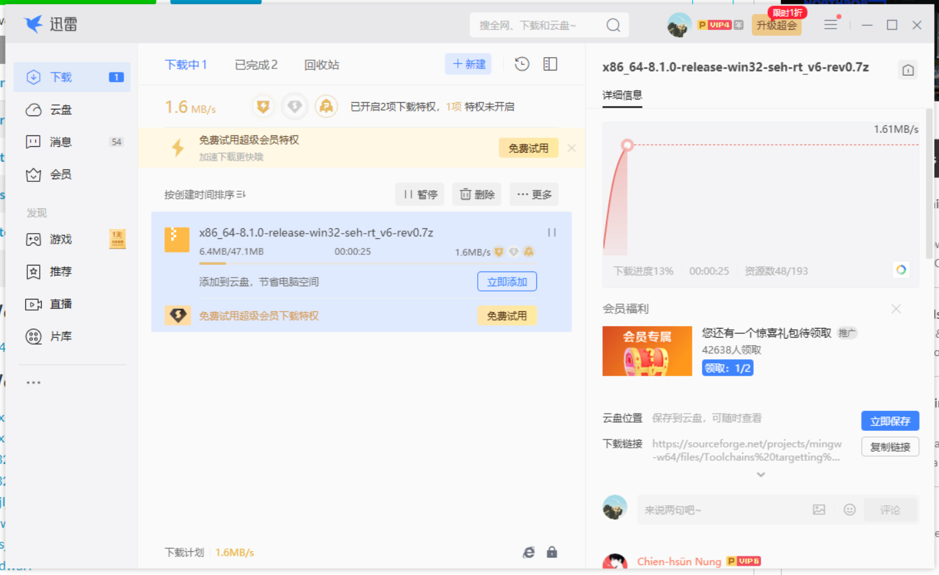Click 立即保存 save to cloud

[890, 421]
